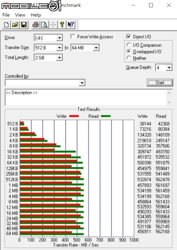
Task: Click the read value 42368
Action: [164, 124]
